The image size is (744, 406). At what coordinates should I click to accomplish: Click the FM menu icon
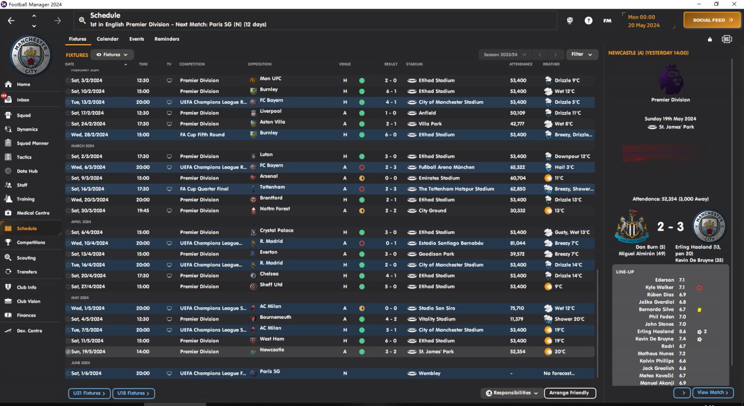[x=607, y=20]
